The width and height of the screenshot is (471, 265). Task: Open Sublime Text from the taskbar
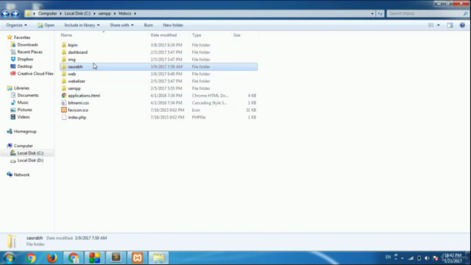(116, 258)
